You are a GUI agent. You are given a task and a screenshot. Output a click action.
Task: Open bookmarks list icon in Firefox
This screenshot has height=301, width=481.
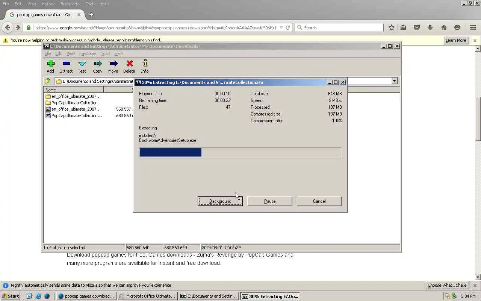point(403,27)
